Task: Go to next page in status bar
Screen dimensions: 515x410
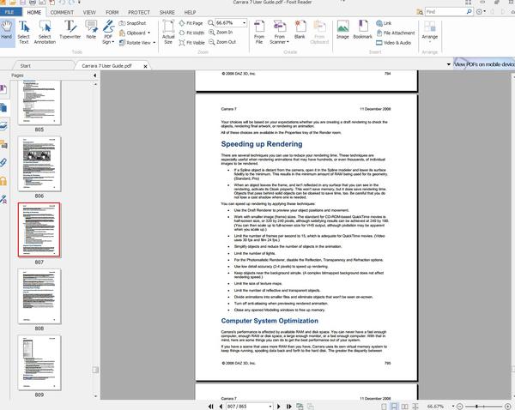Action: coord(279,407)
